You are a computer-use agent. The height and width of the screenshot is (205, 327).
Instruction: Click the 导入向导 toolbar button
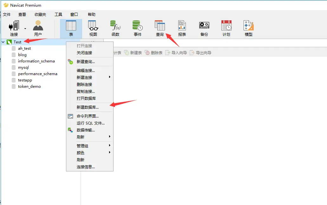tap(176, 53)
